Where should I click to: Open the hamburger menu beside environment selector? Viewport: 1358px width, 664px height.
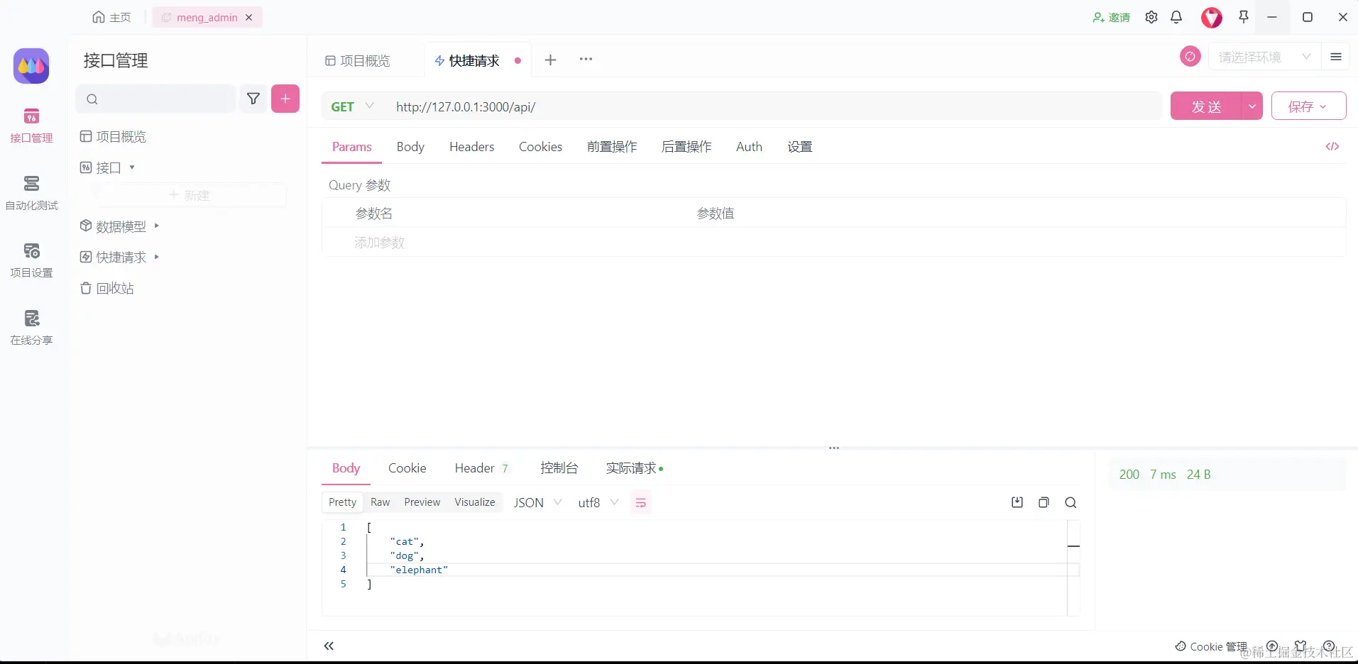pos(1336,57)
